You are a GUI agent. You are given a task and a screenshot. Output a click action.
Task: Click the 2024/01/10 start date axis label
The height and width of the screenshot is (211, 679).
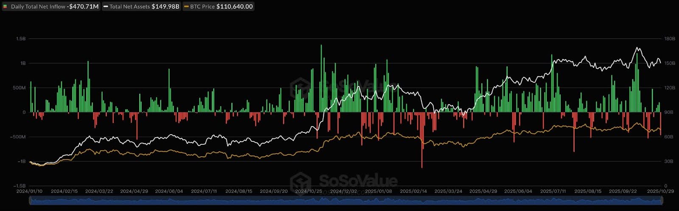(28, 191)
